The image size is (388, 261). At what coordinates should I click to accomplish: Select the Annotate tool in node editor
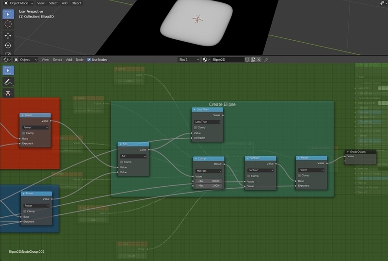8,82
